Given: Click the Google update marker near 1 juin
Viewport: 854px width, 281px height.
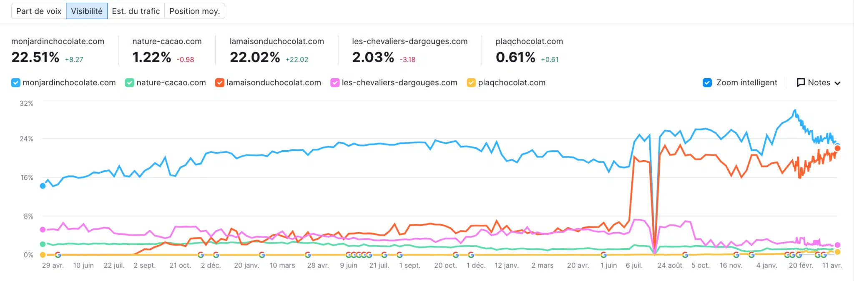Looking at the screenshot, I should [x=603, y=255].
